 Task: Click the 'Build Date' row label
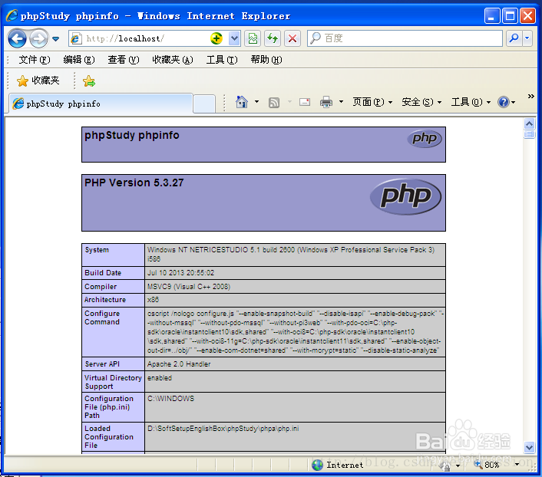[x=103, y=273]
